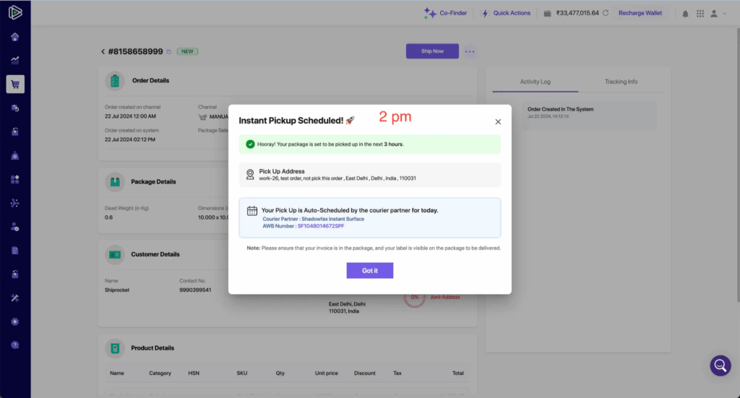Click the Got it button

click(369, 270)
